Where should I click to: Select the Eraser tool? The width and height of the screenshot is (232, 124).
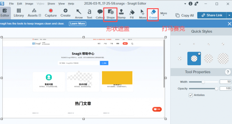[153, 14]
